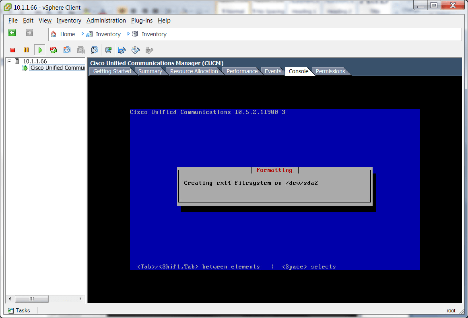Click the left arrow of inventory scrollbar
This screenshot has width=468, height=318.
click(x=10, y=299)
